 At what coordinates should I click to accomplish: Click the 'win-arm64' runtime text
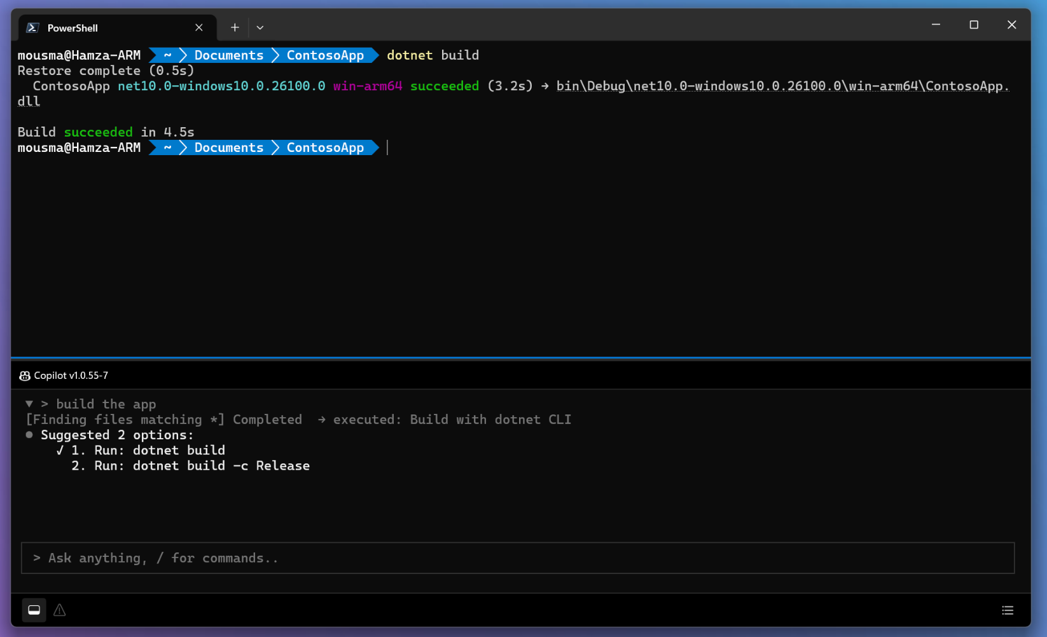coord(368,86)
